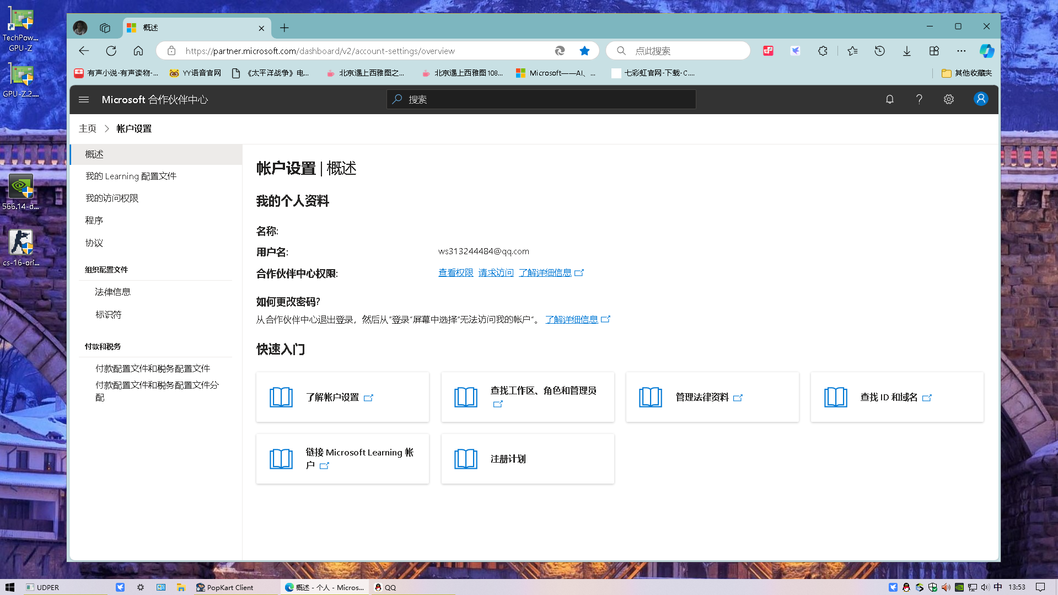Open 付款配置文件和税务配置文件 sidebar item
Image resolution: width=1058 pixels, height=595 pixels.
[153, 368]
